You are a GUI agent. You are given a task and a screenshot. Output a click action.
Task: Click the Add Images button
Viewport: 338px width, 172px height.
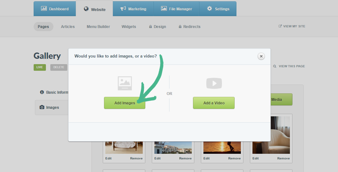(x=125, y=103)
